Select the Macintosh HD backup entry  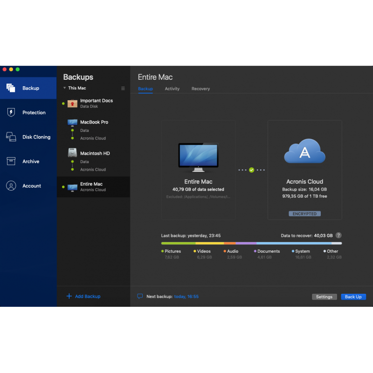tap(95, 153)
